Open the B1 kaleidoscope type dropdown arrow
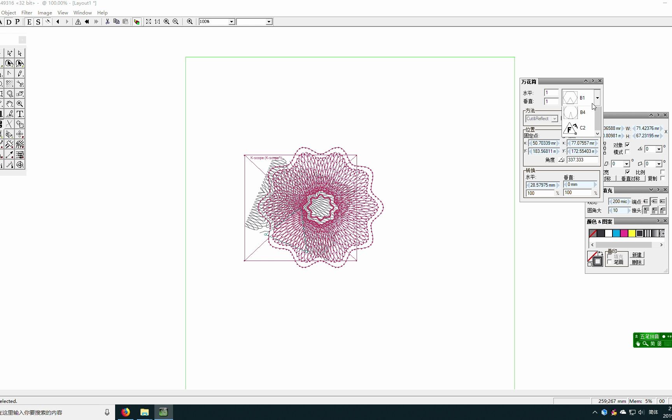Image resolution: width=672 pixels, height=420 pixels. [x=597, y=98]
